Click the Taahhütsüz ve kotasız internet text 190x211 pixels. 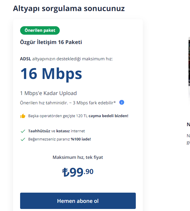pos(57,131)
